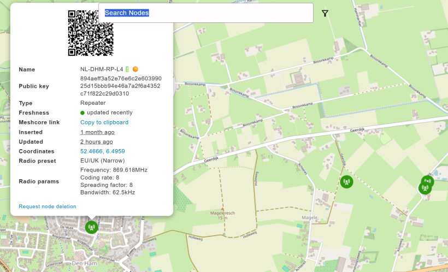
Task: Focus the Search Nodes field
Action: [x=206, y=13]
